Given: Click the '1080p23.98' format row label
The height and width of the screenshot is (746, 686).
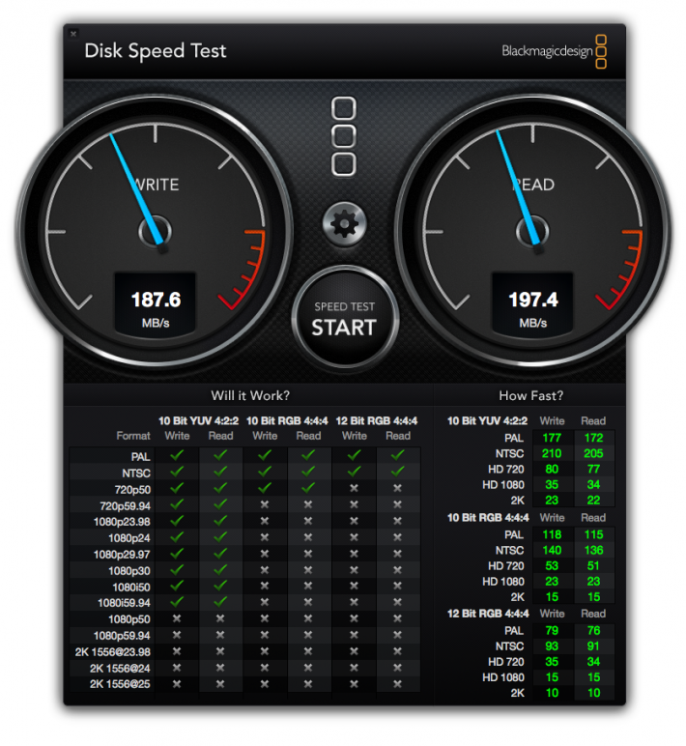Looking at the screenshot, I should point(122,522).
